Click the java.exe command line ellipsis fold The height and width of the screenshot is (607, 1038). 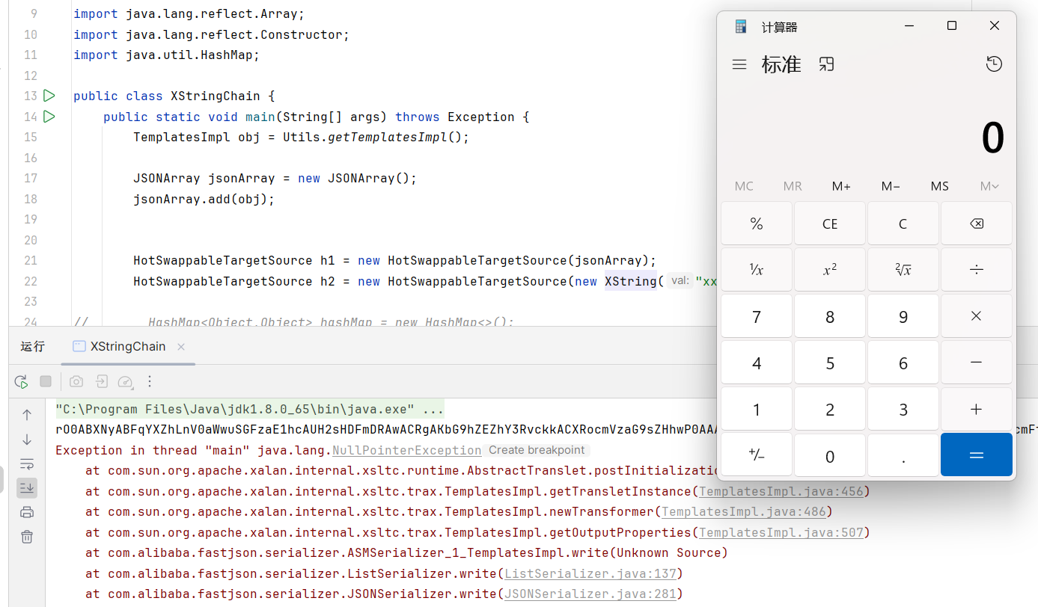click(x=433, y=410)
